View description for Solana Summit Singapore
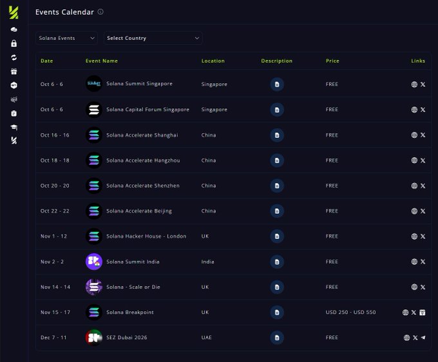This screenshot has width=438, height=362. pyautogui.click(x=277, y=84)
